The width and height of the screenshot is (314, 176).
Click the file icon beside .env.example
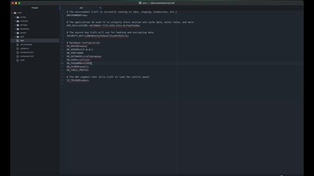click(x=18, y=44)
